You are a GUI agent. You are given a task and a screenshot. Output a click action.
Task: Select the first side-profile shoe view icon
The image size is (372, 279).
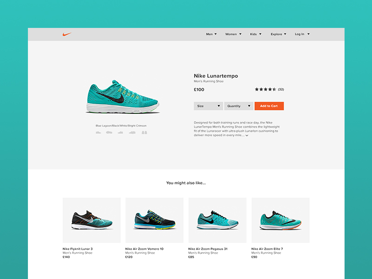98,133
